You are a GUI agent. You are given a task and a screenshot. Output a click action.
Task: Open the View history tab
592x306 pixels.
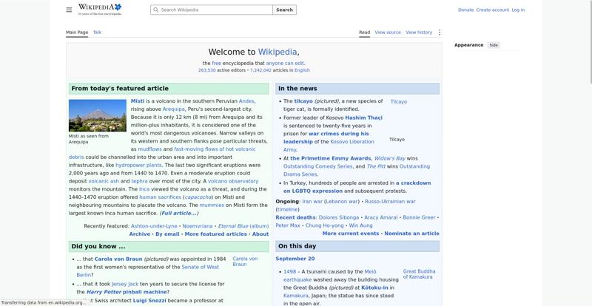[419, 33]
